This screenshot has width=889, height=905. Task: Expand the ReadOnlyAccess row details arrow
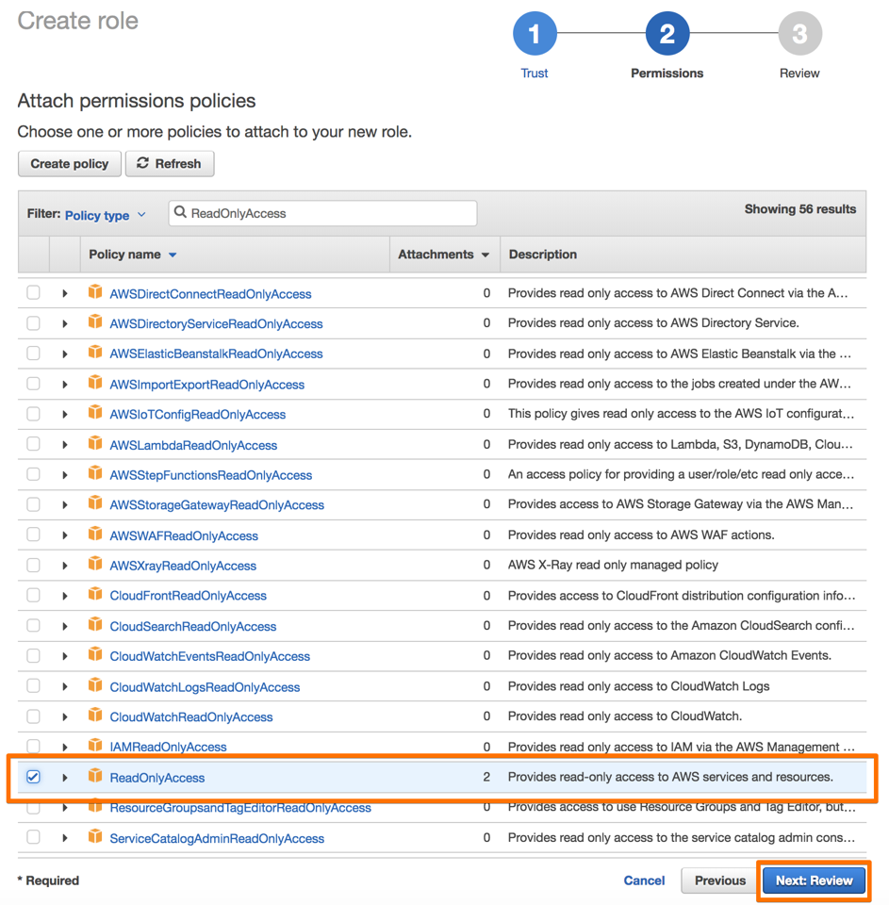click(64, 777)
